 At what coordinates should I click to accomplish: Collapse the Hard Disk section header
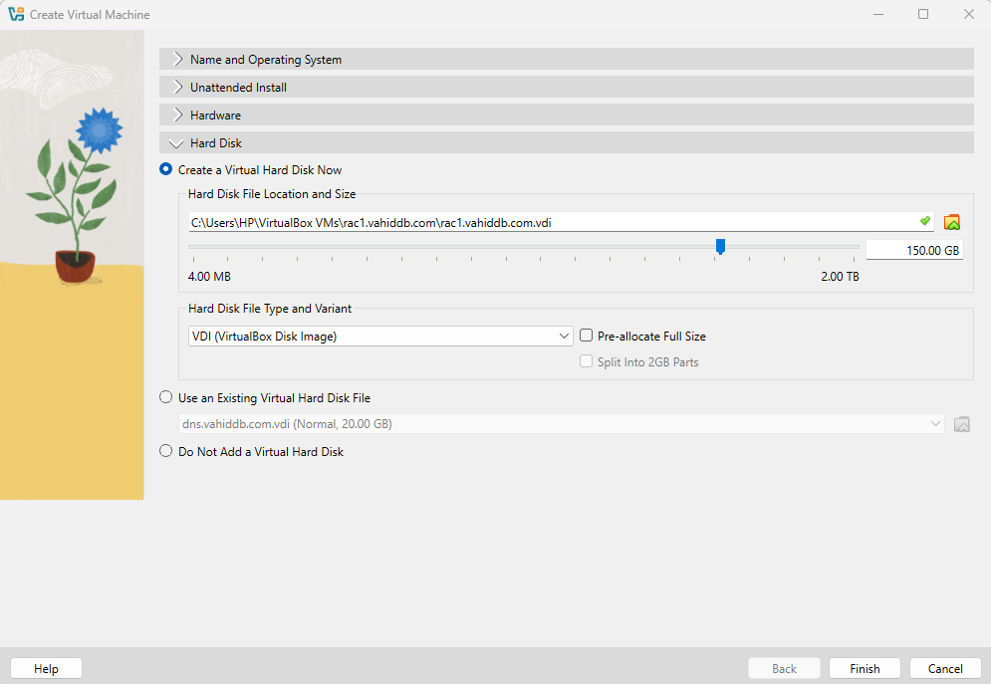tap(216, 143)
